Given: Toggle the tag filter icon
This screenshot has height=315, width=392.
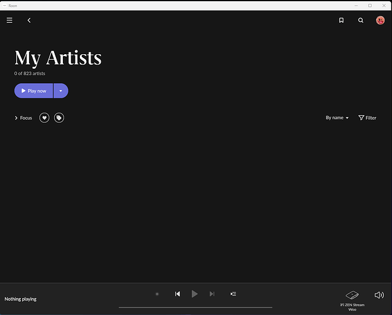Looking at the screenshot, I should 59,118.
